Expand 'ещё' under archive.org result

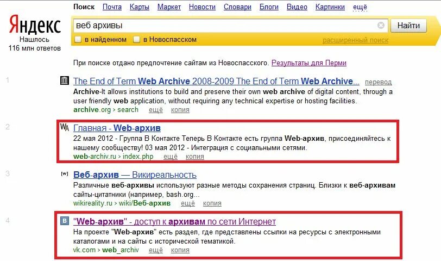click(156, 109)
